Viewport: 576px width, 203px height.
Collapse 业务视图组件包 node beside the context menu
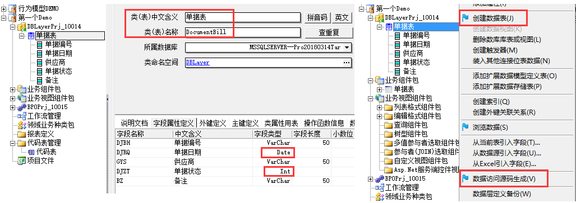(x=371, y=98)
